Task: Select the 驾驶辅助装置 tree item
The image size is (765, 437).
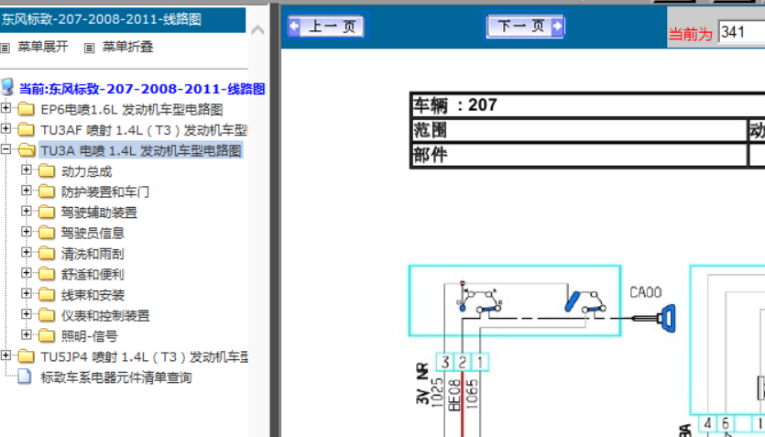Action: (99, 213)
